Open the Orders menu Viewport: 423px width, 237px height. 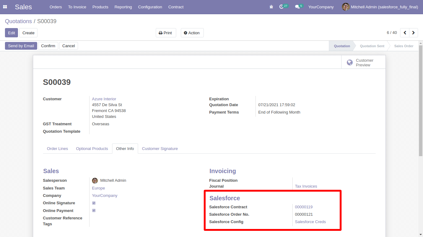pyautogui.click(x=56, y=7)
